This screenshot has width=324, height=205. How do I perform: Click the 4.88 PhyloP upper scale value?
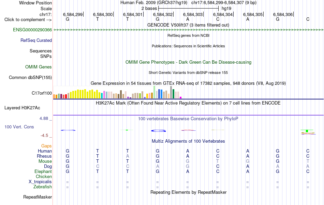44,119
